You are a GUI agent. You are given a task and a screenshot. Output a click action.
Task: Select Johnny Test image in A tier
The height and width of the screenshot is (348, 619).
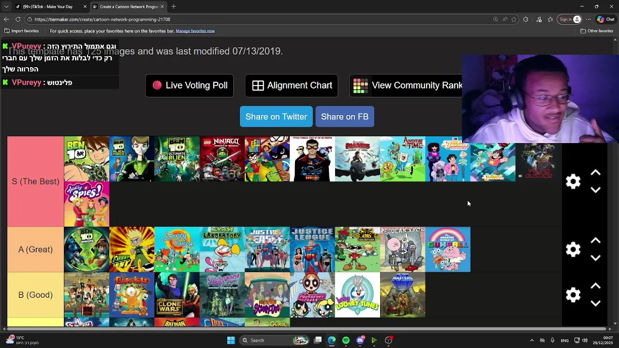click(132, 249)
